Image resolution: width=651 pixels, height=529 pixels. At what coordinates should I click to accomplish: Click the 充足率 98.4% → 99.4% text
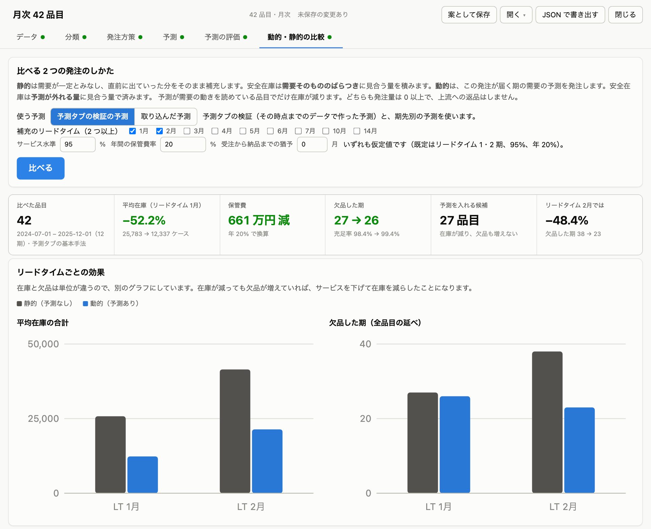point(367,234)
